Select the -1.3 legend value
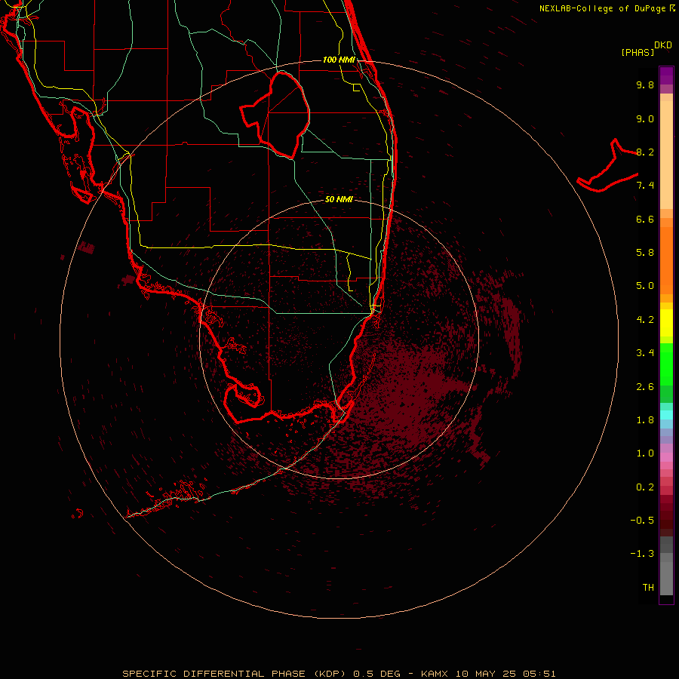This screenshot has width=679, height=679. click(642, 554)
